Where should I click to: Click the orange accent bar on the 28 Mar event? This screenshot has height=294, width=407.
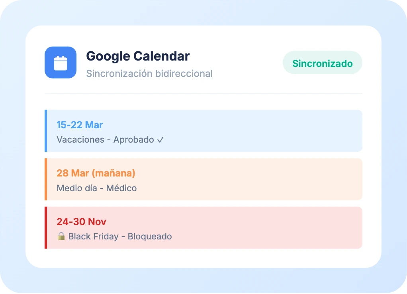(x=46, y=179)
